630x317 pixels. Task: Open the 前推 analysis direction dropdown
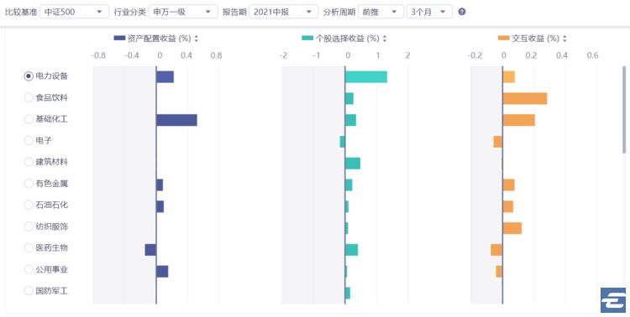[x=381, y=12]
